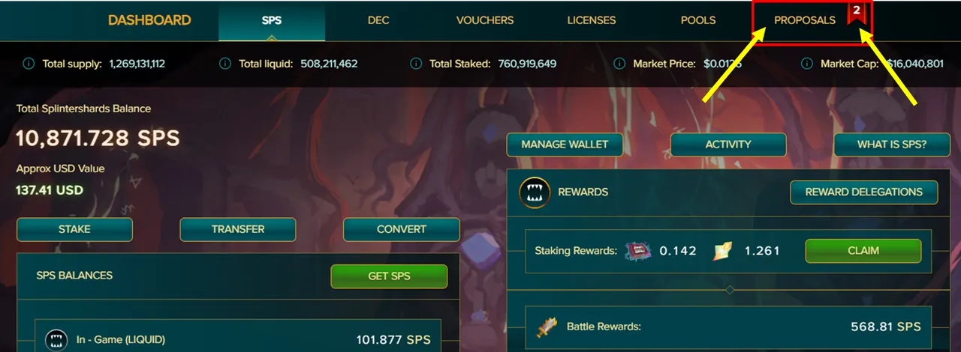Click the SPS shard icon beside 1.261
The image size is (961, 352).
coord(723,251)
